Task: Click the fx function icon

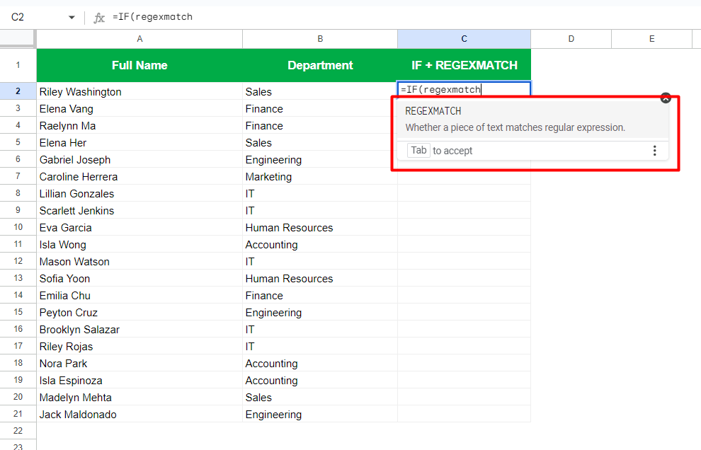Action: click(99, 18)
